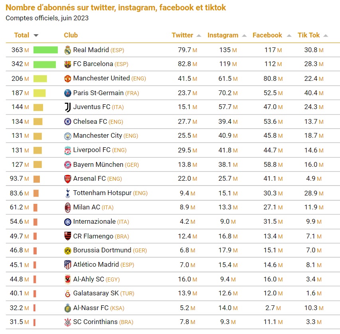Screen dimensions: 340x334
Task: Click the Manchester United badge icon
Action: pos(67,78)
